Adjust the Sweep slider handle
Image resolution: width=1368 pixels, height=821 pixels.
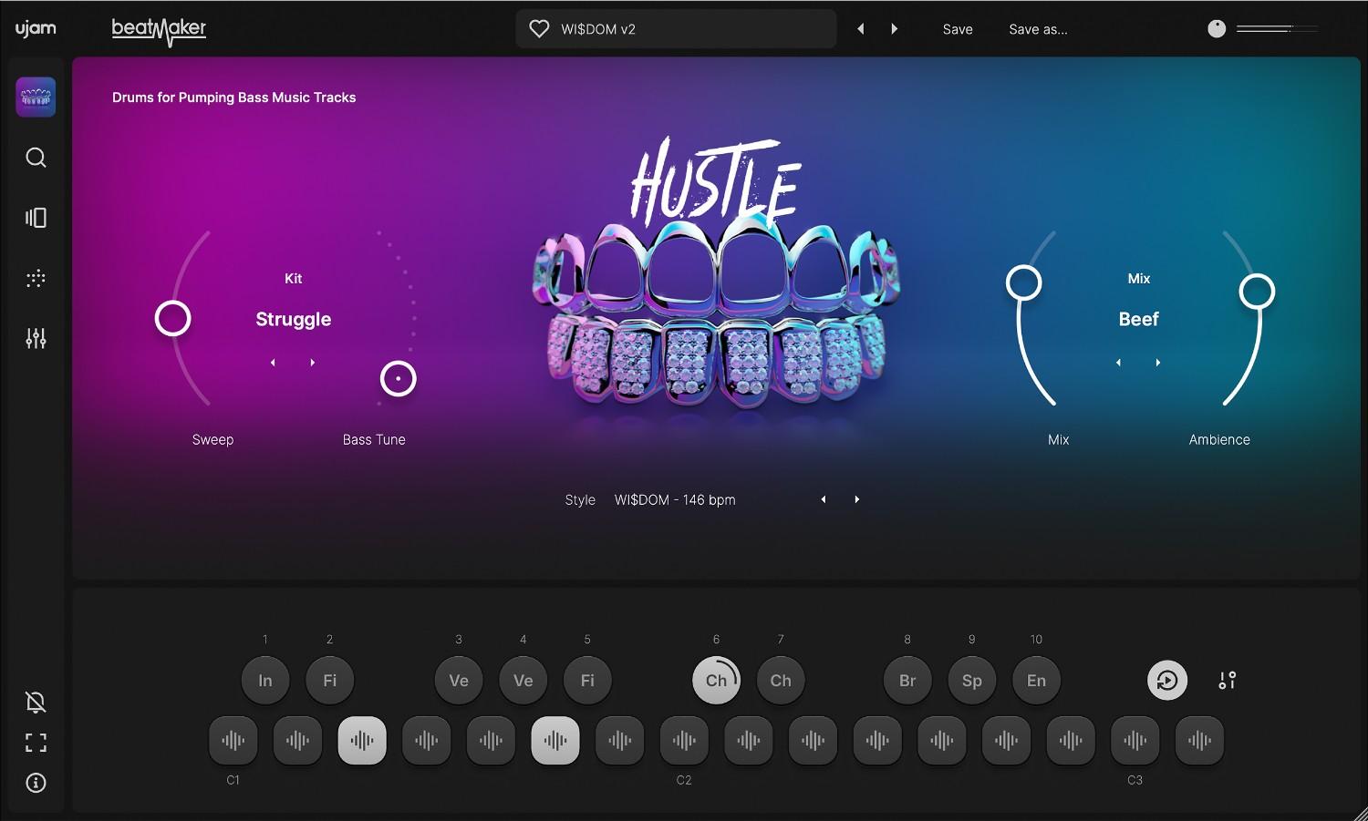tap(173, 318)
